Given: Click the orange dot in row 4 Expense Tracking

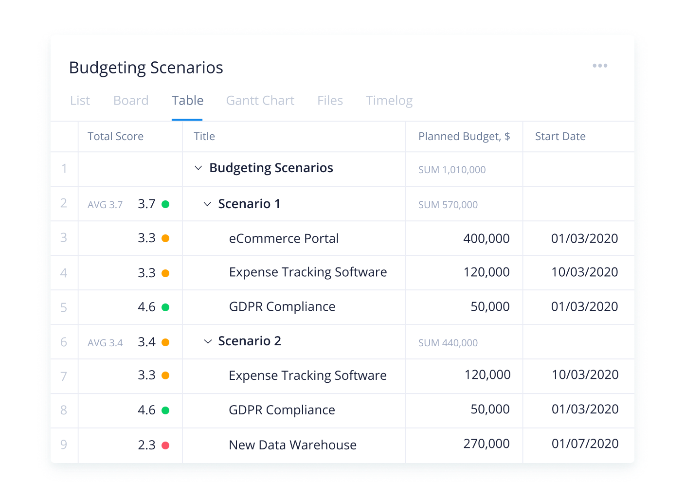Looking at the screenshot, I should coord(165,273).
